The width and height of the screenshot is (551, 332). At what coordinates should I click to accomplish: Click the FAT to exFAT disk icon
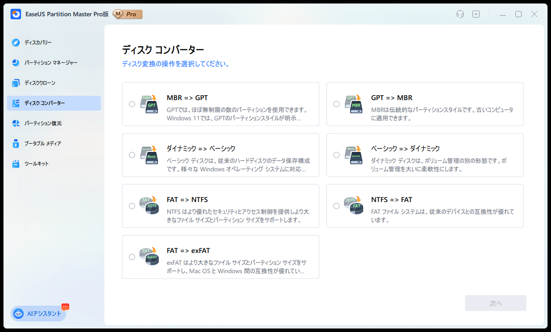point(149,257)
